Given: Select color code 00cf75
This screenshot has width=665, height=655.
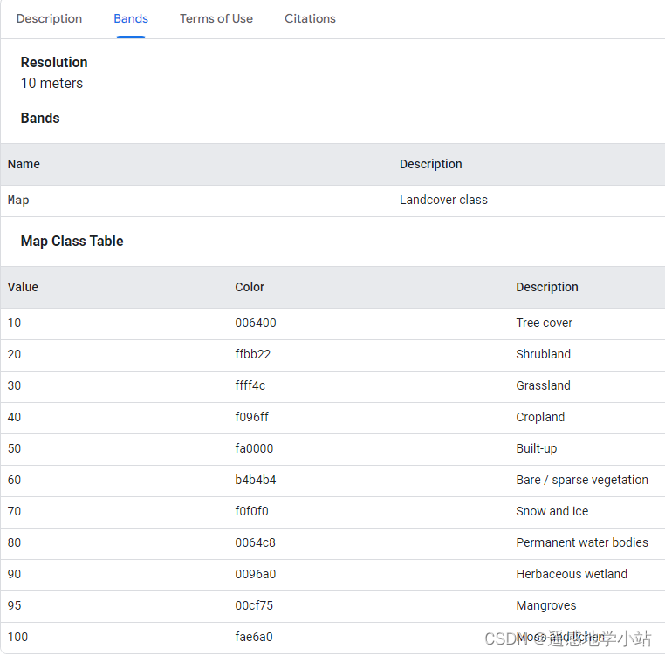Looking at the screenshot, I should click(x=254, y=605).
